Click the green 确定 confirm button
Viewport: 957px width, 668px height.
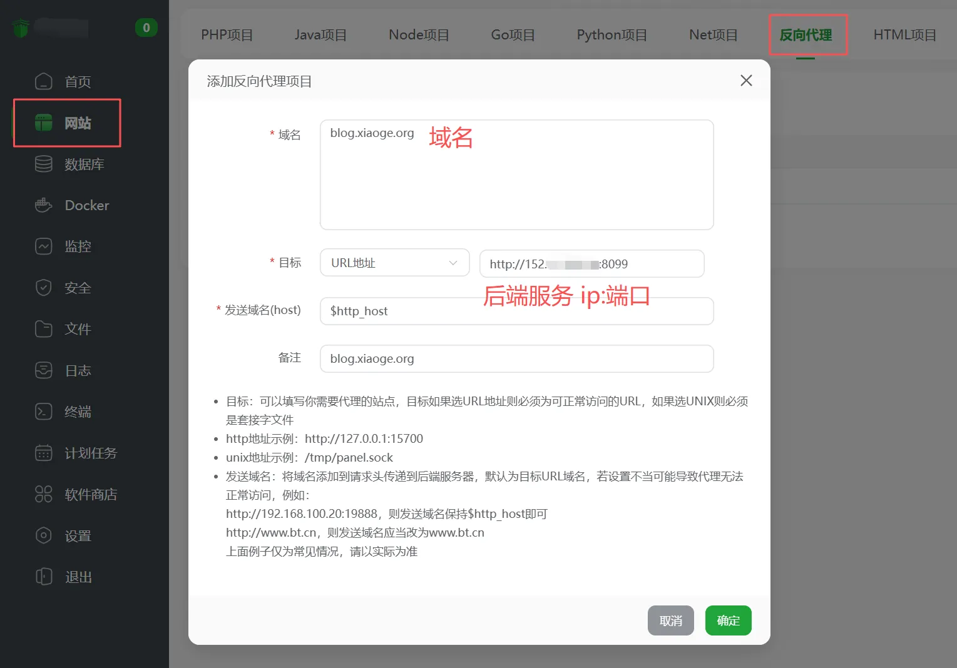coord(728,620)
